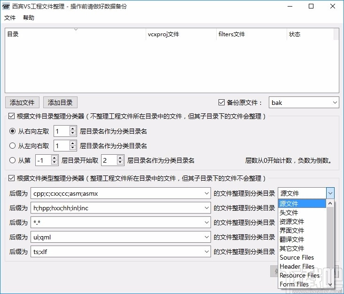Viewport: 344px width, 294px height.
Task: Expand the *.* suffix dropdown
Action: [206, 222]
